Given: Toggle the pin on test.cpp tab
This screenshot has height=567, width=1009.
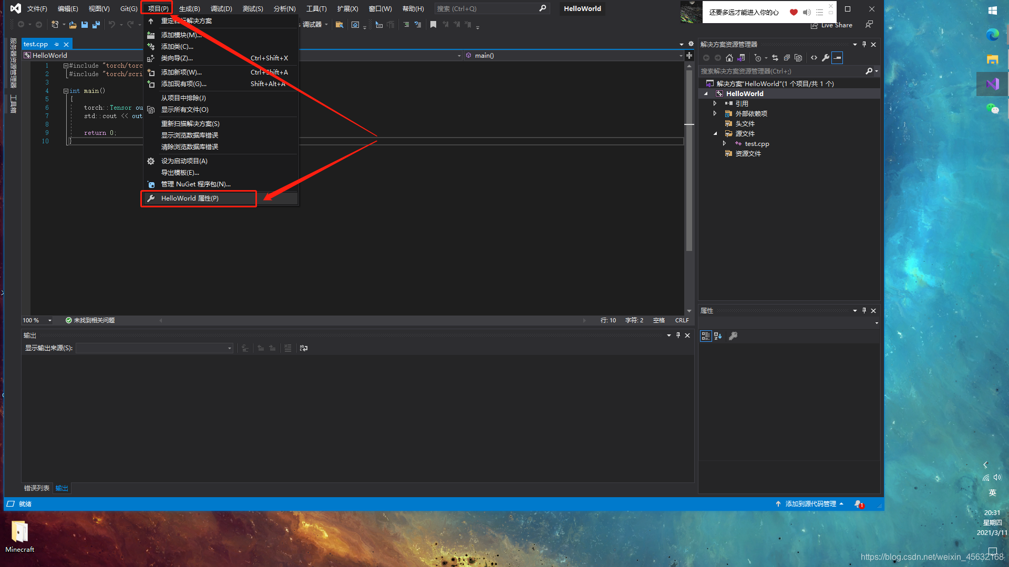Looking at the screenshot, I should (x=57, y=45).
